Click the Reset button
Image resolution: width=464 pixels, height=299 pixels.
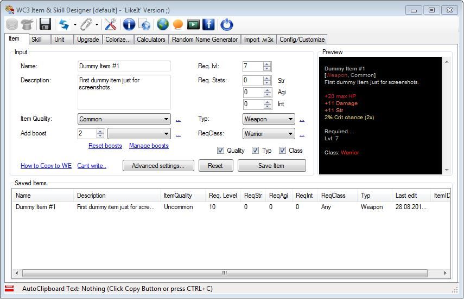(216, 165)
